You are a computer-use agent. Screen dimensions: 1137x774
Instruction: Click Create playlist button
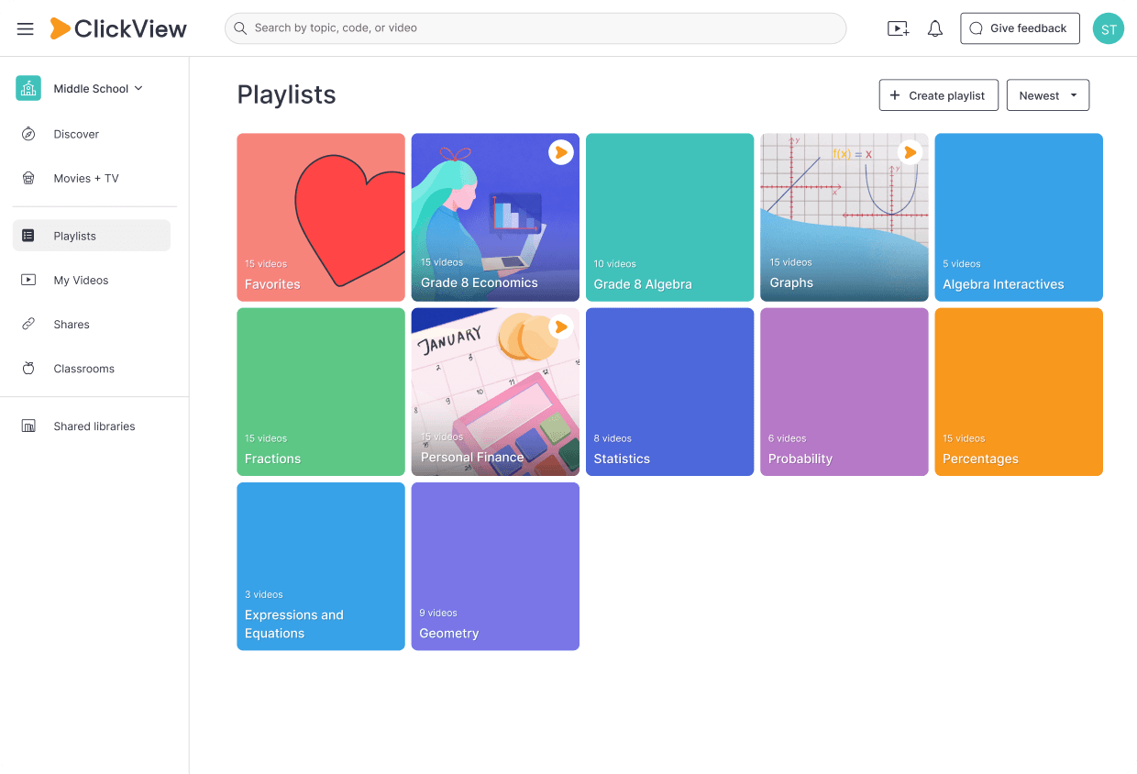(x=939, y=95)
